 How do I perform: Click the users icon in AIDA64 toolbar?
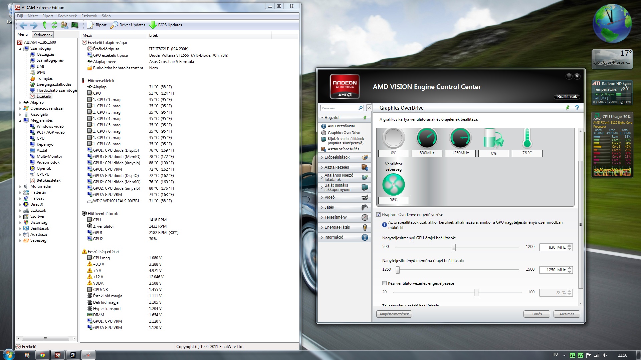(x=64, y=25)
